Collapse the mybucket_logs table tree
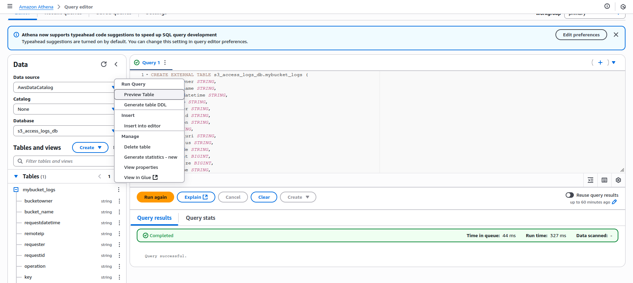The height and width of the screenshot is (283, 633). point(16,190)
